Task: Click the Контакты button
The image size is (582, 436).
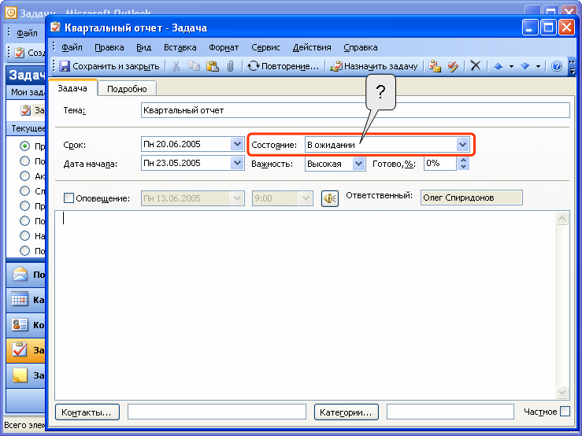Action: tap(88, 412)
